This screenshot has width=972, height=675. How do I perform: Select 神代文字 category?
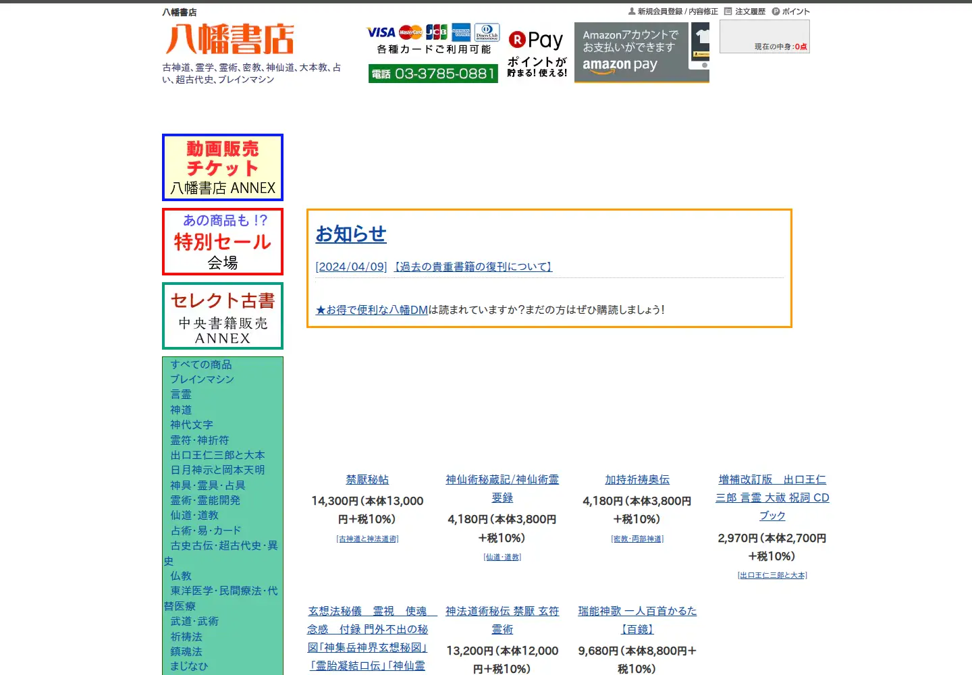click(192, 425)
